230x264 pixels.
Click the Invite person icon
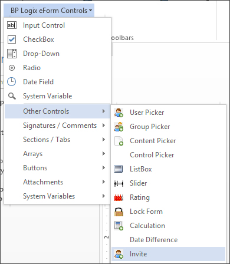(119, 254)
